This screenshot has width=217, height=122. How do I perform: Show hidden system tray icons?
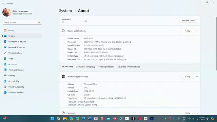pyautogui.click(x=165, y=119)
